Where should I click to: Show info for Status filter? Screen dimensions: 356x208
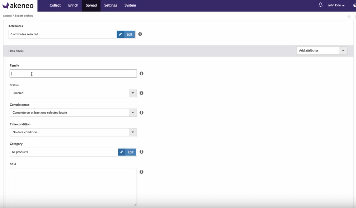pyautogui.click(x=141, y=93)
